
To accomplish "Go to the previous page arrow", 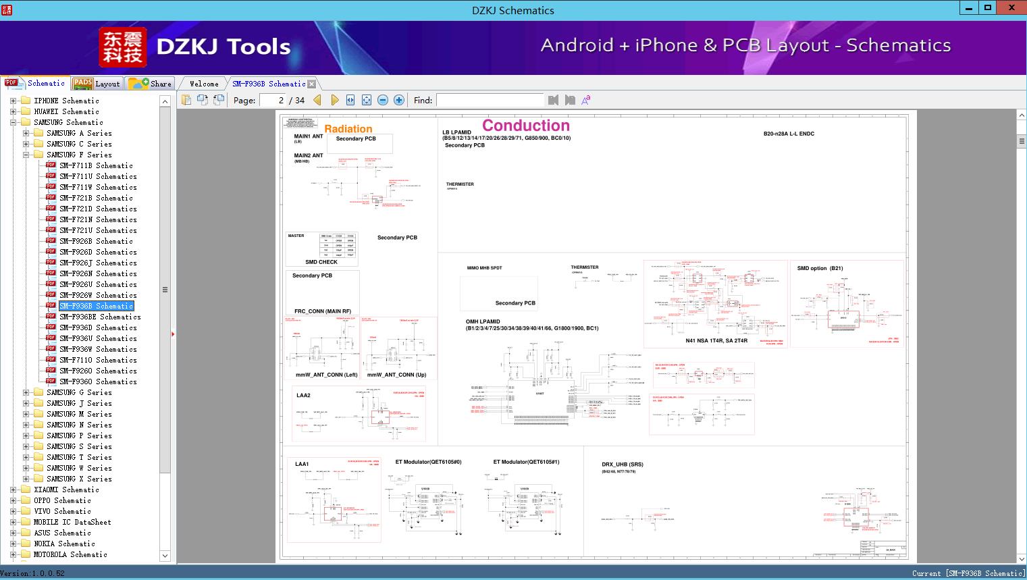I will tap(317, 100).
